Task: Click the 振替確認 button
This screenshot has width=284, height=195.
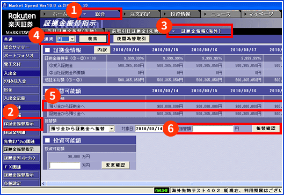Action: coord(266,129)
